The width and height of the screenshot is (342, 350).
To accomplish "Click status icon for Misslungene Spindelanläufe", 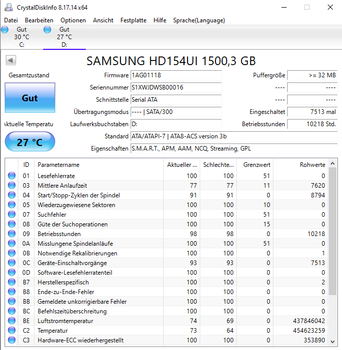I will pyautogui.click(x=12, y=243).
